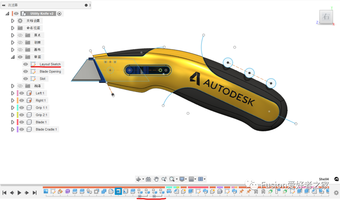The width and height of the screenshot is (340, 200).
Task: Collapse the 草图 sketches folder
Action: point(13,57)
